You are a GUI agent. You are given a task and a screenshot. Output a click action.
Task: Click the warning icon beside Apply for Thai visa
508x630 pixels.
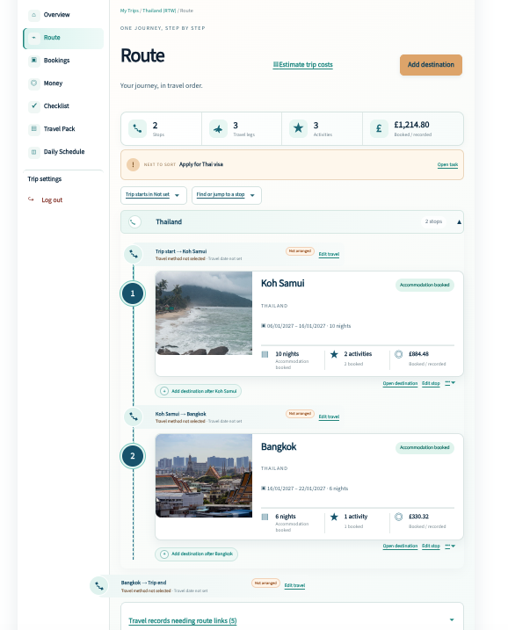[133, 164]
